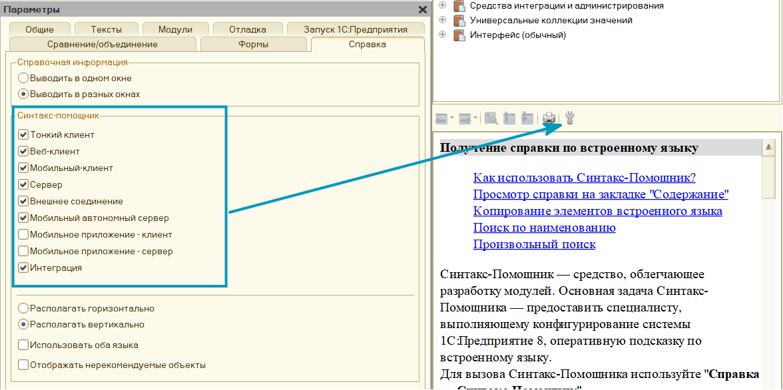The height and width of the screenshot is (390, 783).
Task: Toggle Внешнее соединение checkbox
Action: pyautogui.click(x=23, y=201)
